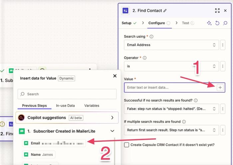This screenshot has height=165, width=233.
Task: Close the Insert data for Value popup
Action: pos(115,76)
